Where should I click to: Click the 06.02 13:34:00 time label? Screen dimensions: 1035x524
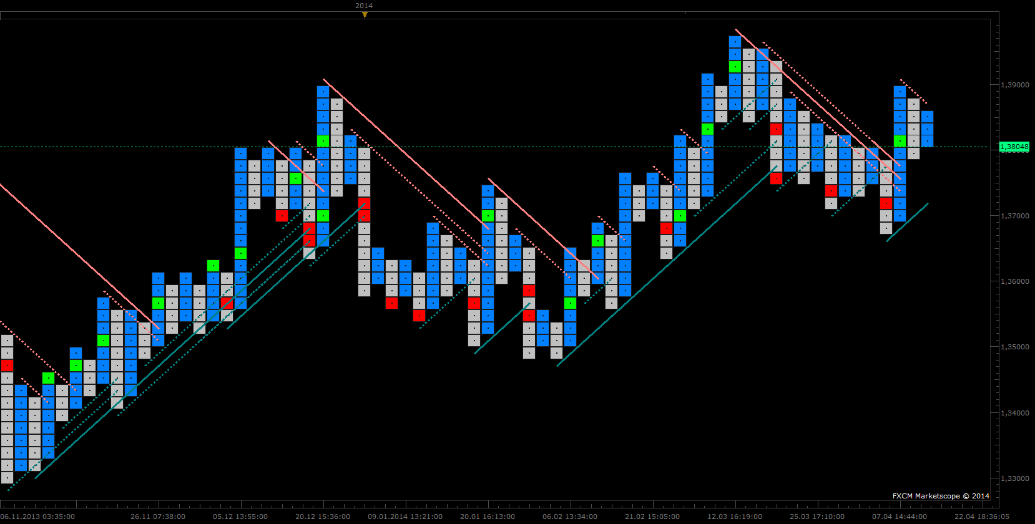[x=570, y=517]
